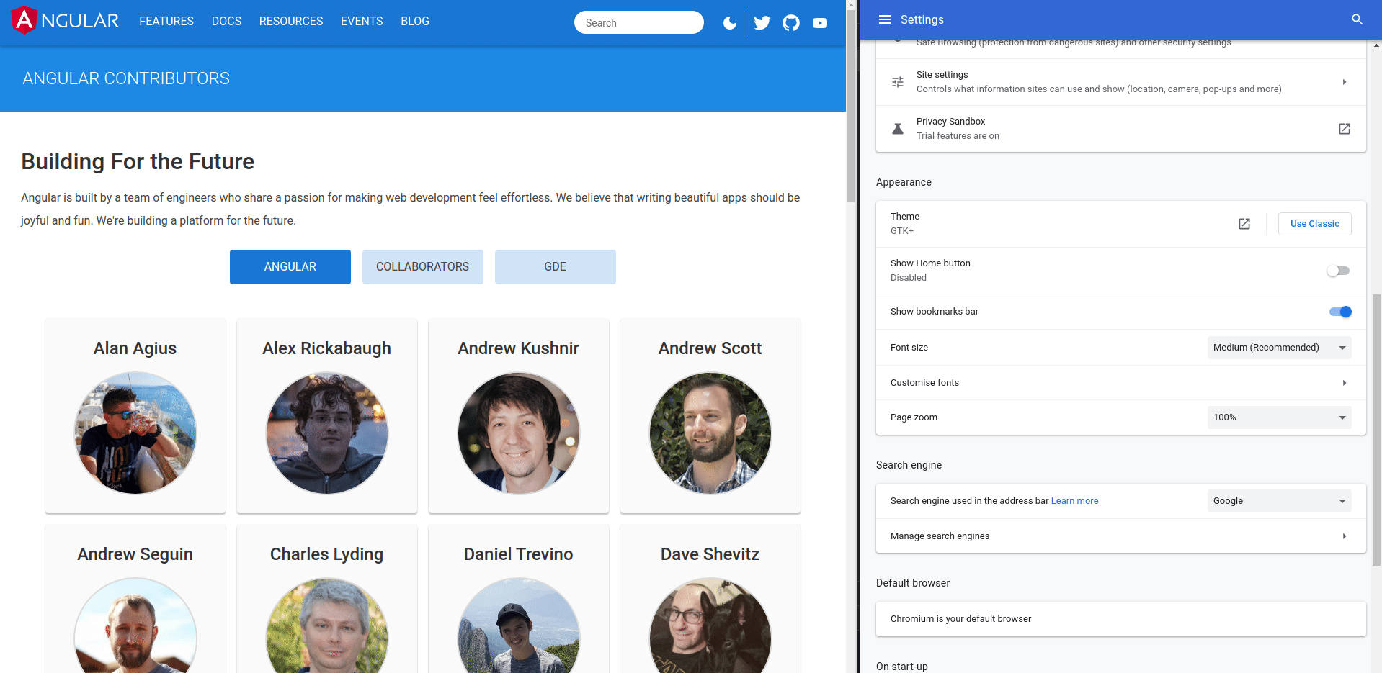The width and height of the screenshot is (1382, 673).
Task: Click the Angular logo home icon
Action: (x=66, y=20)
